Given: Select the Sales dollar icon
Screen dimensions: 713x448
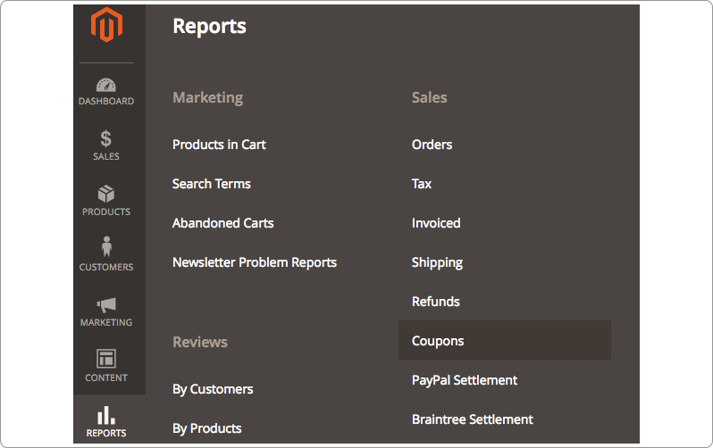Looking at the screenshot, I should 106,138.
